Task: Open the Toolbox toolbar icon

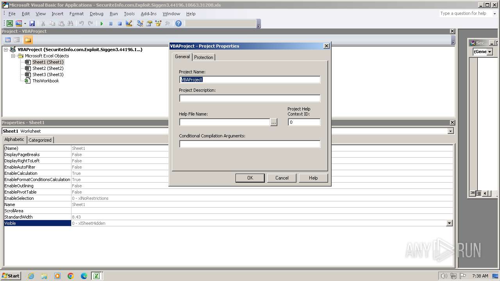Action: tap(167, 24)
